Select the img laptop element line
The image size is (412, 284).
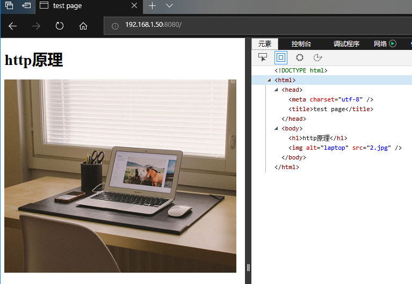345,148
